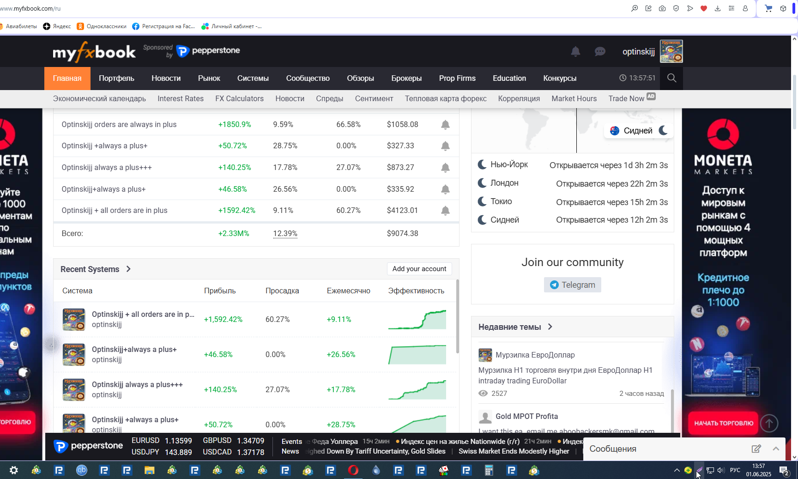Click the Recent Systems list scrollbar
The width and height of the screenshot is (798, 479).
point(458,316)
